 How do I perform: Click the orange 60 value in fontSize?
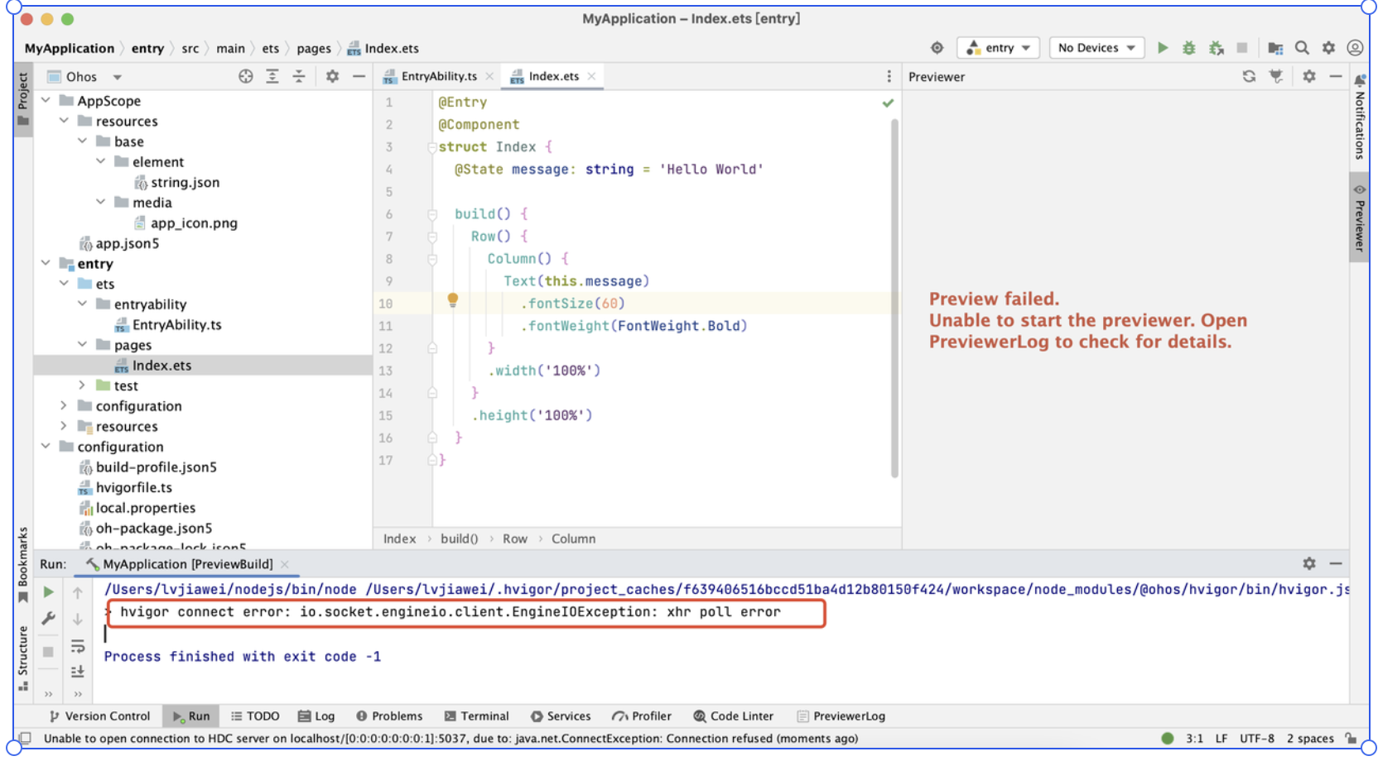[x=609, y=304]
